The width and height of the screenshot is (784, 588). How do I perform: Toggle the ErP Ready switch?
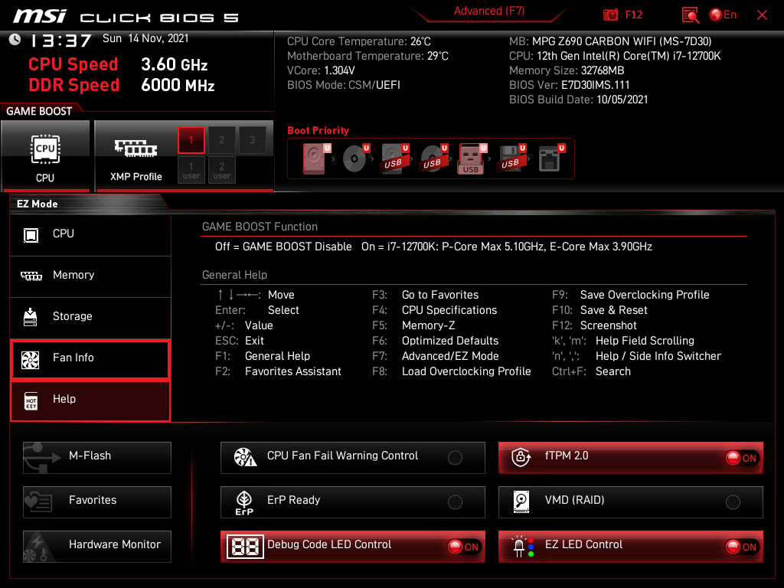[x=455, y=502]
